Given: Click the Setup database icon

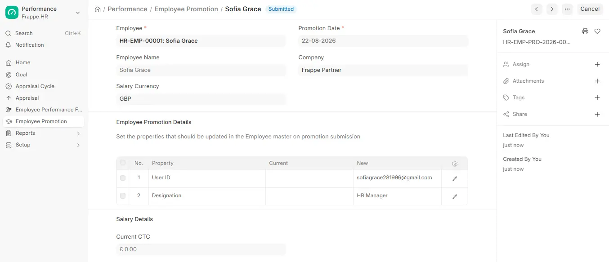Looking at the screenshot, I should [x=8, y=145].
